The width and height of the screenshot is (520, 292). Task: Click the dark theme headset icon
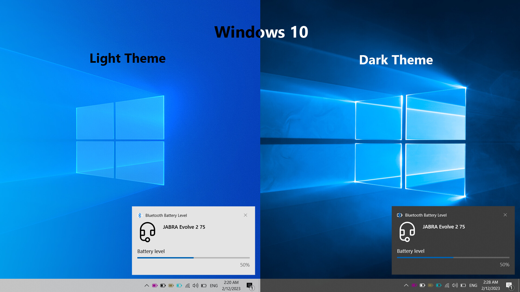tap(407, 232)
